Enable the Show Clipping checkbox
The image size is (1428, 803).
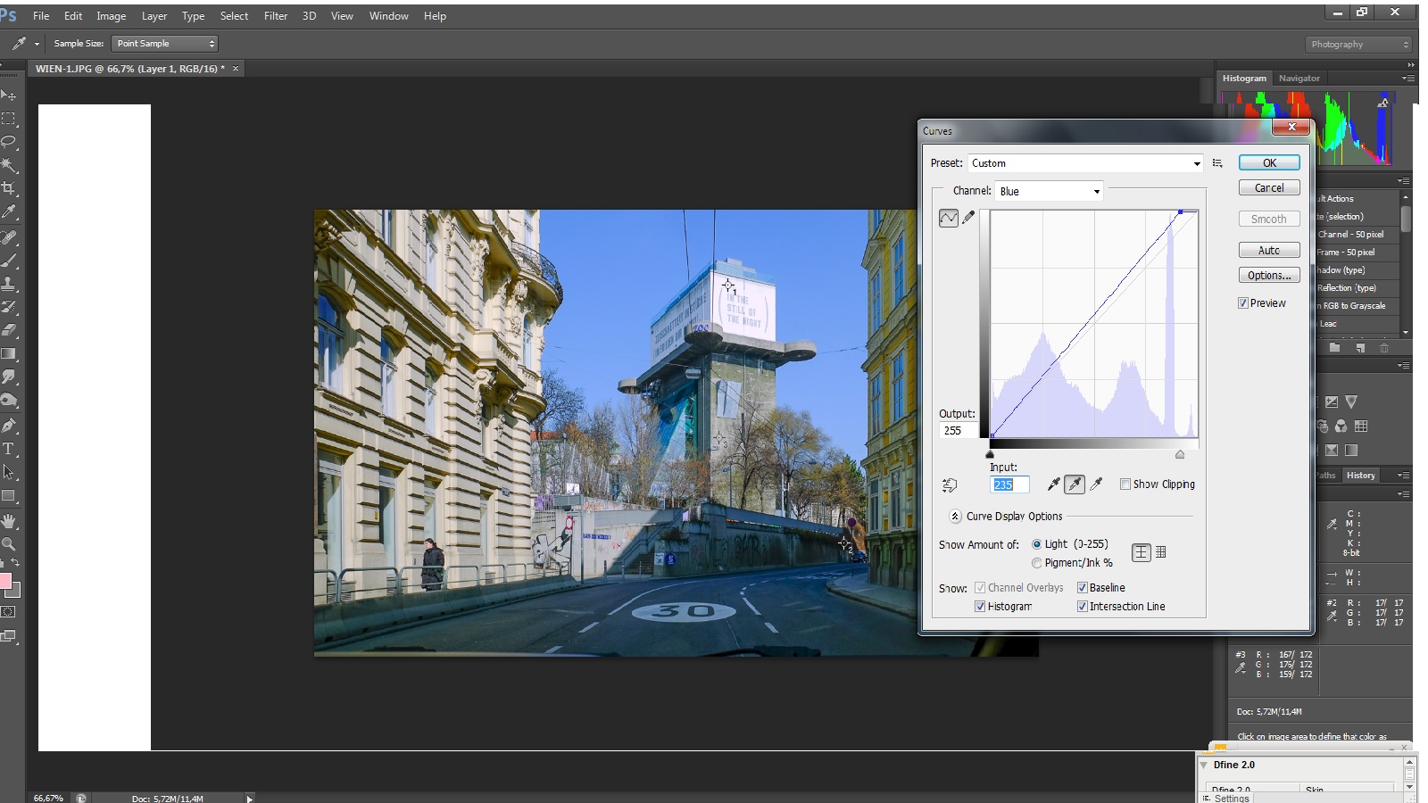pos(1125,484)
